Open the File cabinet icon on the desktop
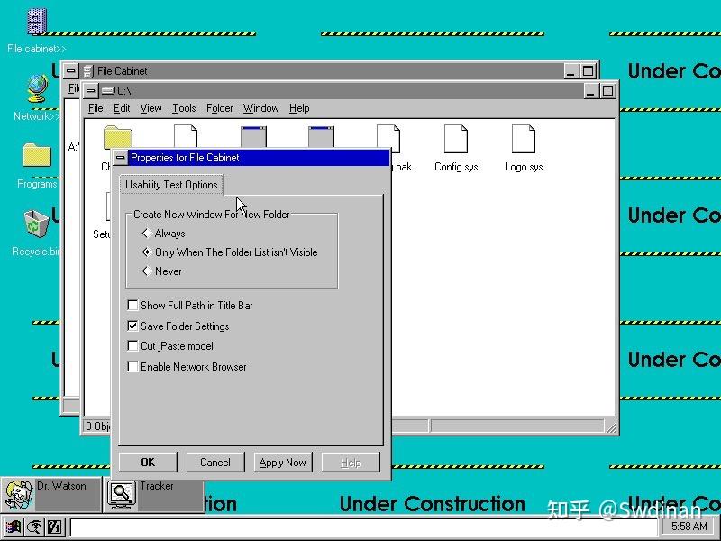Screen dimensions: 721x541 click(36, 20)
